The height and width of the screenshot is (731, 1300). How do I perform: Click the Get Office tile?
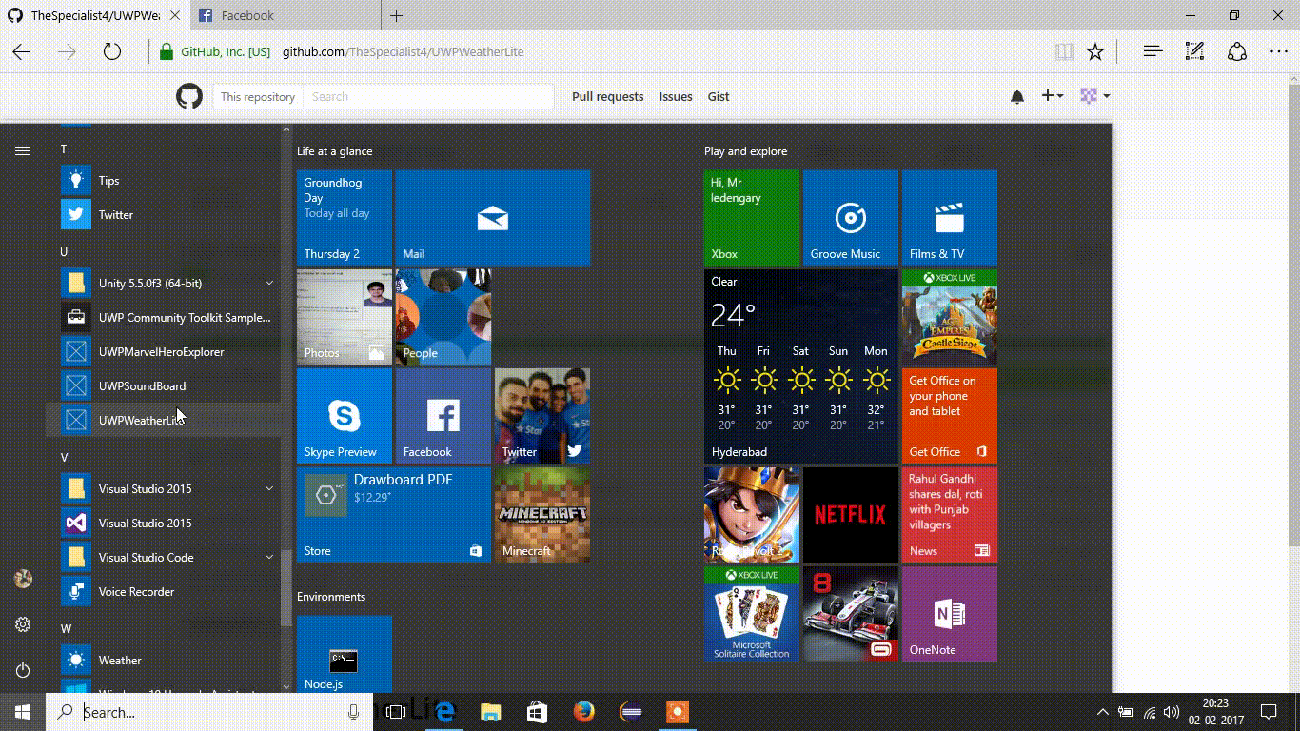pos(950,416)
